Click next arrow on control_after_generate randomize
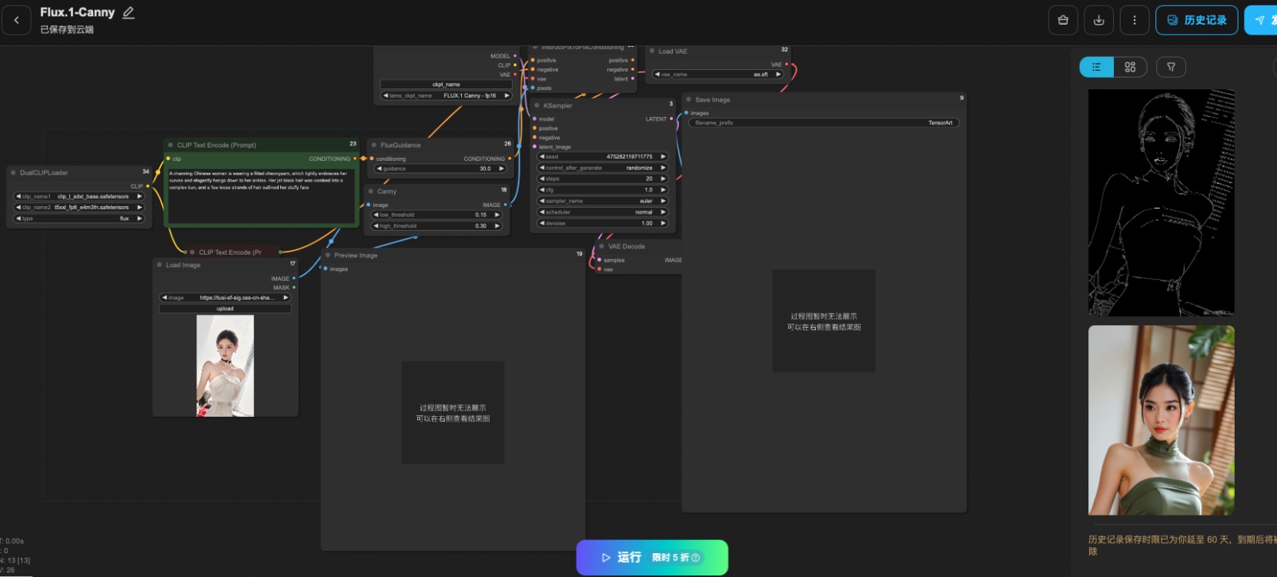 coord(663,168)
